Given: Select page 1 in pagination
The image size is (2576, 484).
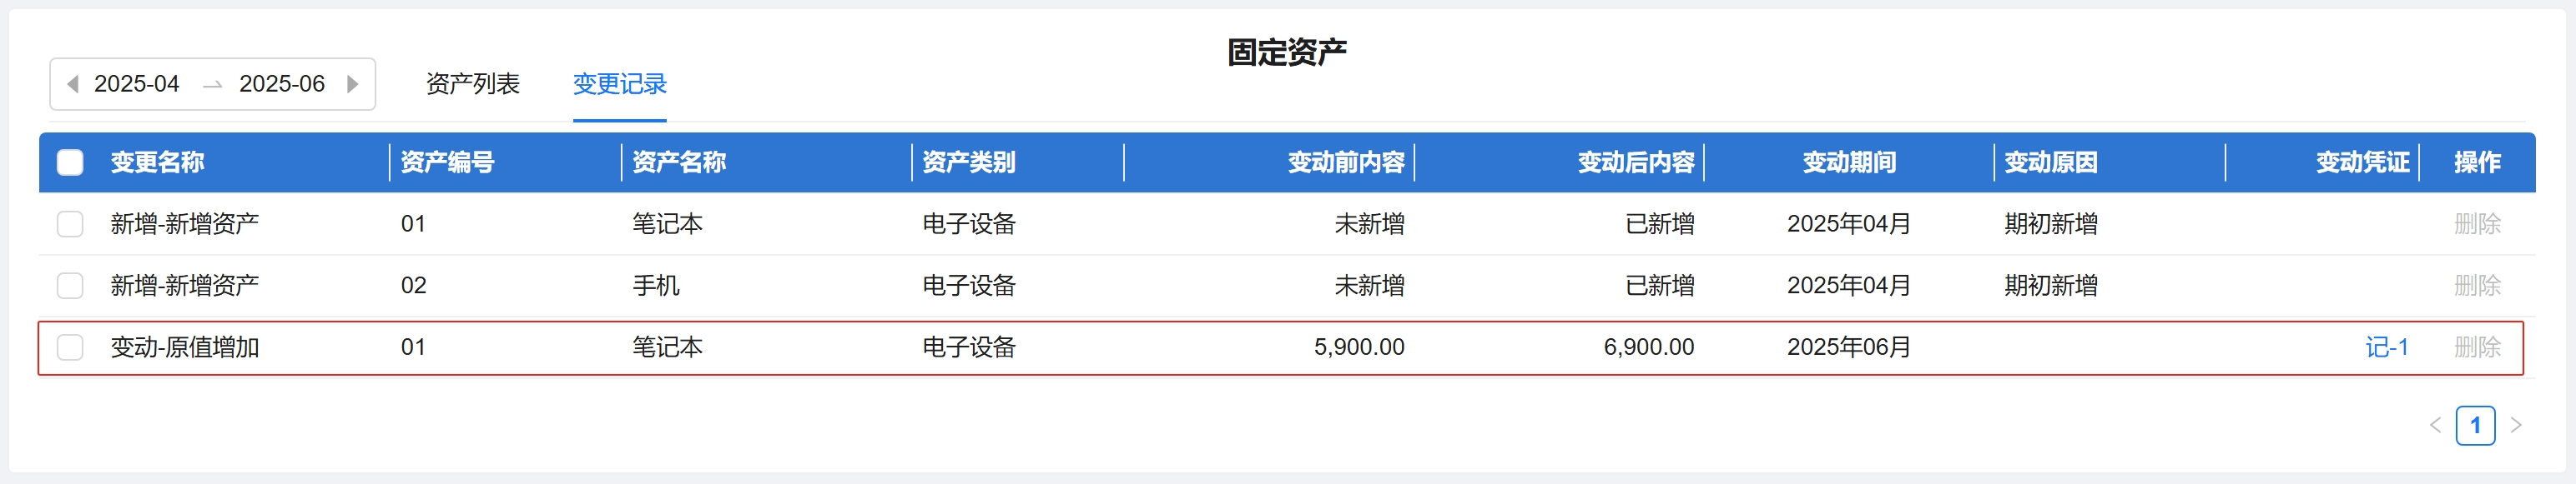Looking at the screenshot, I should 2475,425.
